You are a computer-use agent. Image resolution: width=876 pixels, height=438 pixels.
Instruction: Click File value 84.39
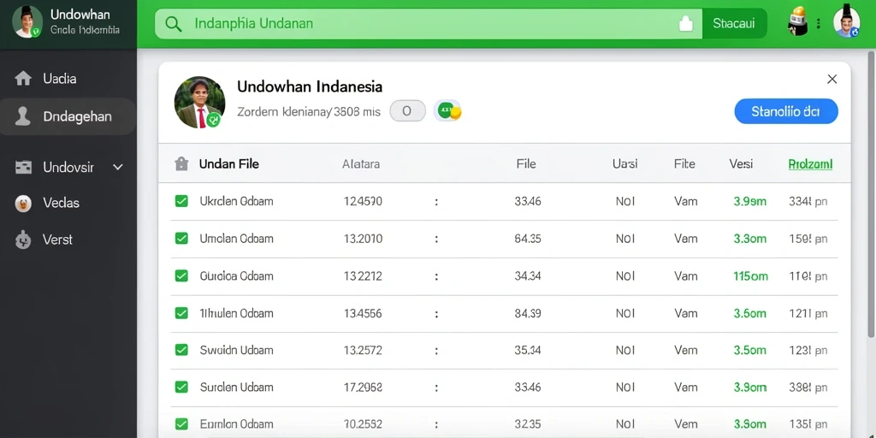coord(527,313)
